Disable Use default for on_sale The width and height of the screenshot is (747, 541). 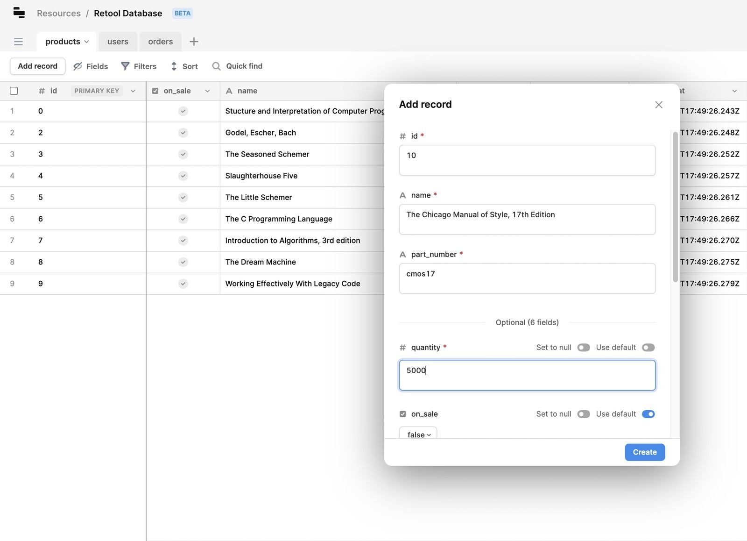tap(648, 414)
